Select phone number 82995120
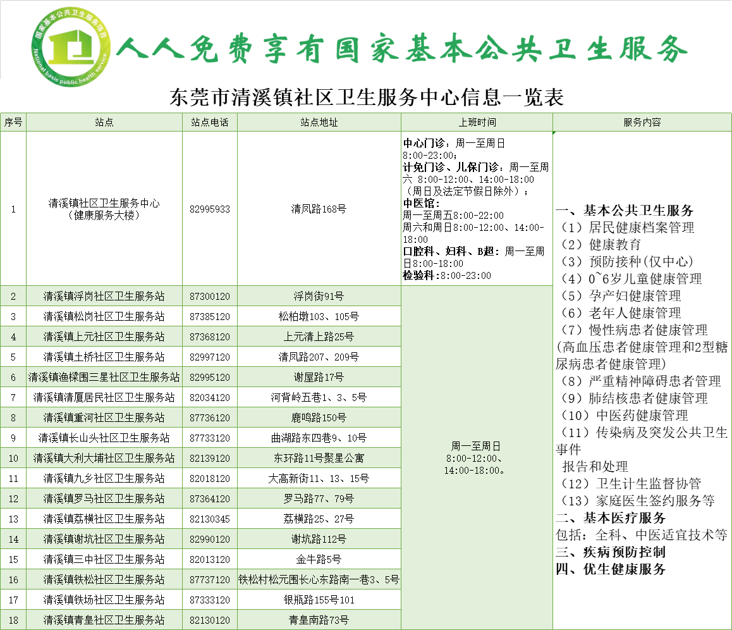732x630 pixels. click(210, 378)
